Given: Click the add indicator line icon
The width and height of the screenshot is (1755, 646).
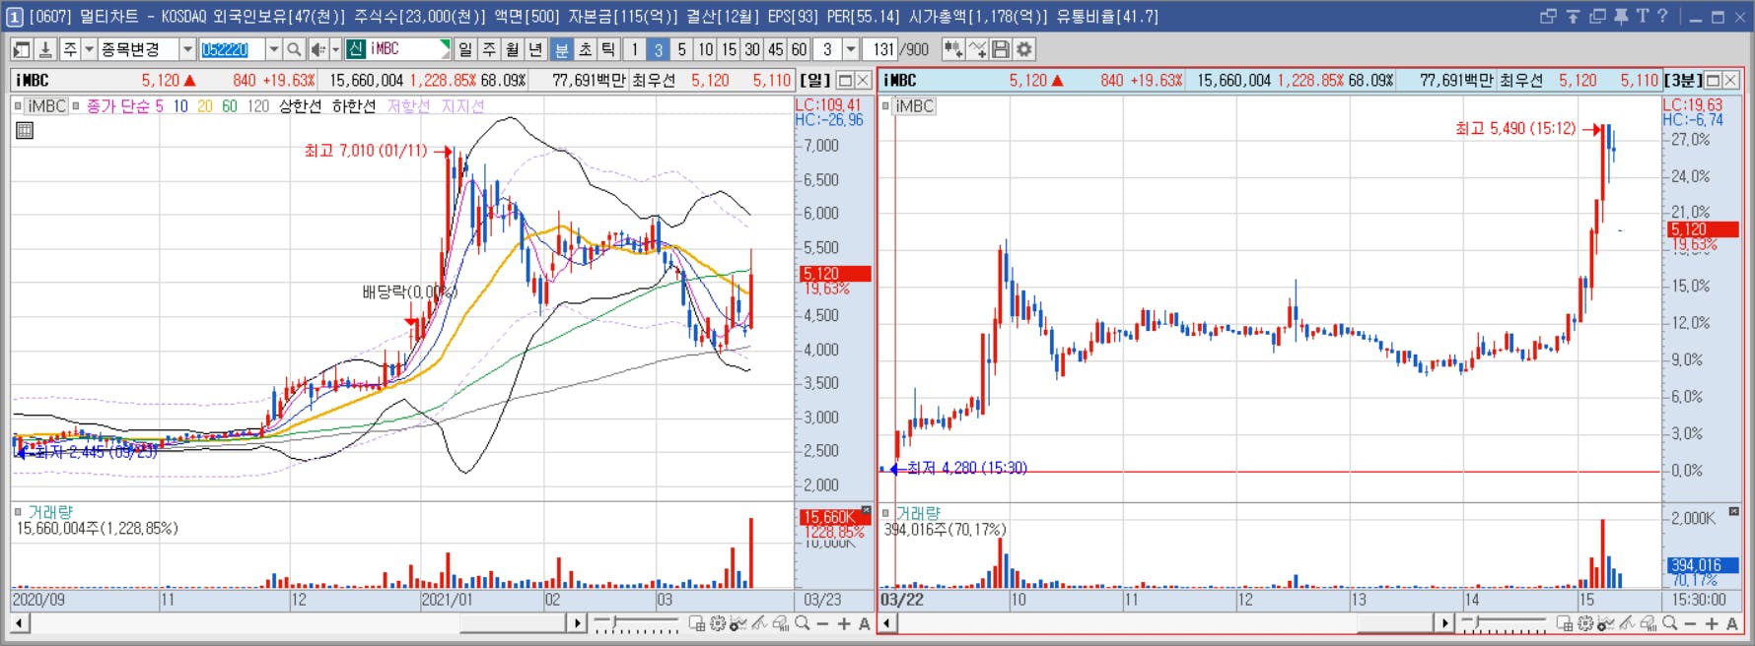Looking at the screenshot, I should coord(977,49).
